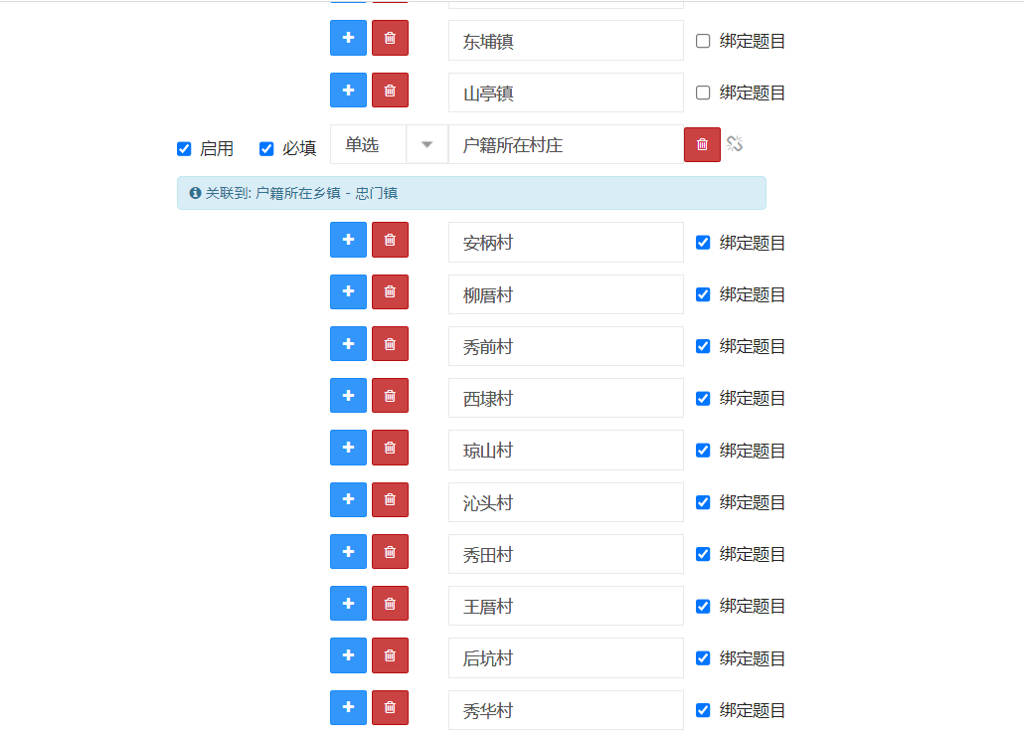The height and width of the screenshot is (738, 1024).
Task: Uncheck 启用 for the 户籍所在村庄 question
Action: click(x=184, y=148)
